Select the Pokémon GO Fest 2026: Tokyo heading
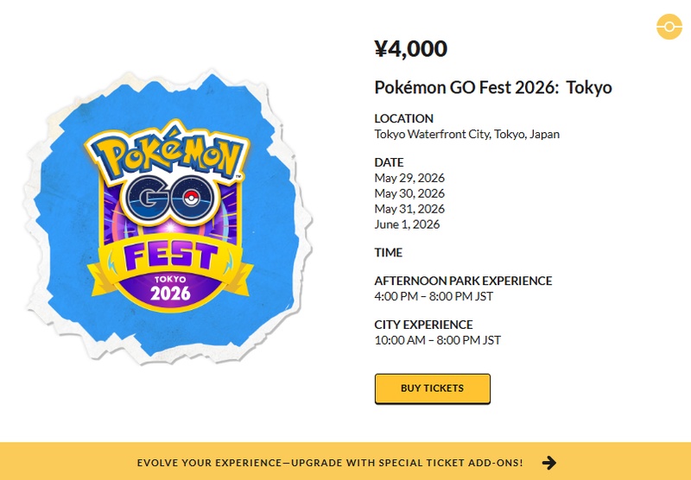This screenshot has height=480, width=691. tap(493, 88)
